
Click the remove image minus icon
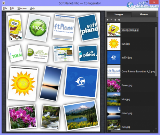pyautogui.click(x=111, y=20)
